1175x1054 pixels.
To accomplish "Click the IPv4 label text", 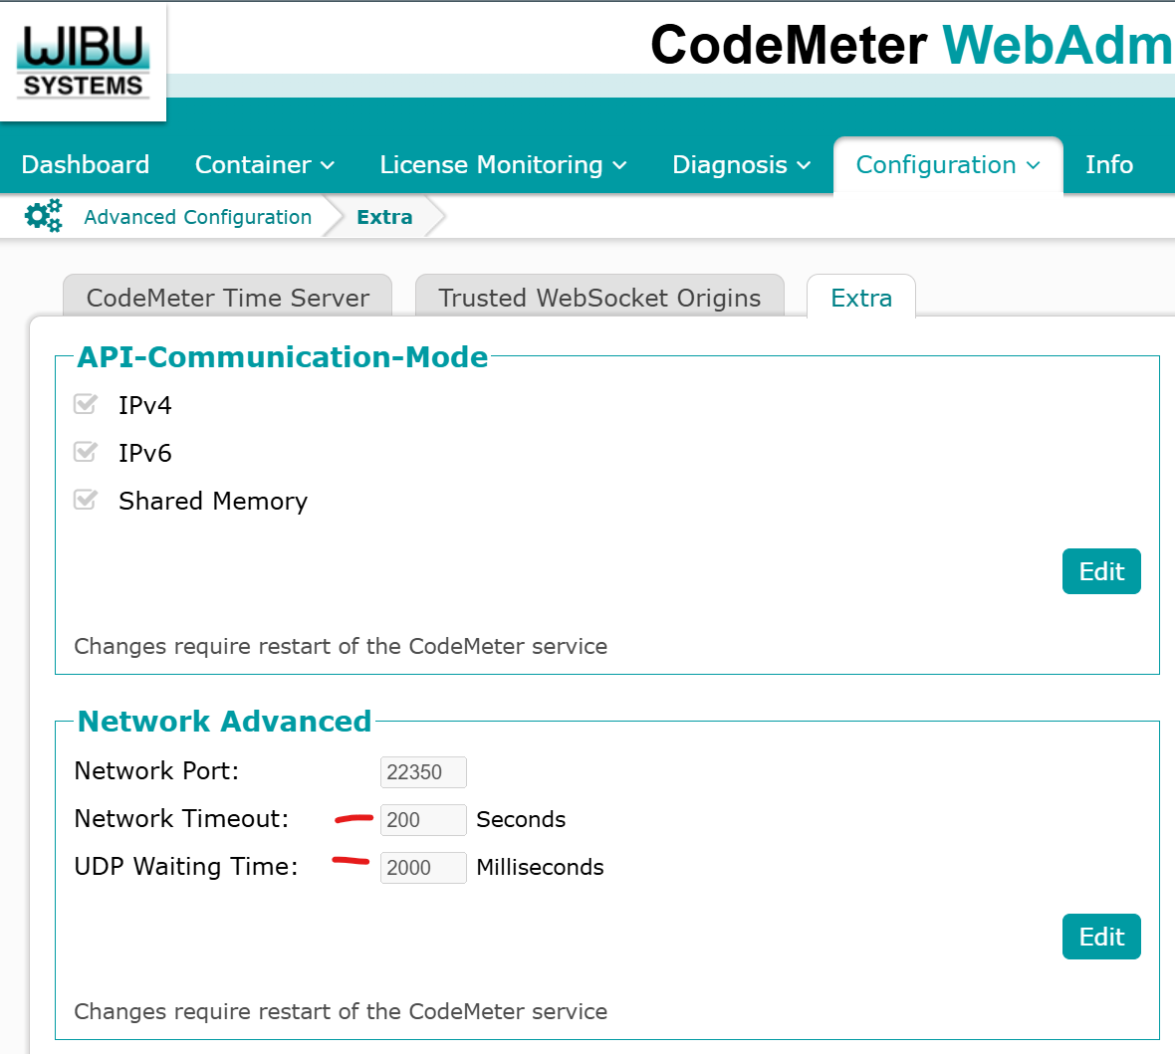I will click(145, 405).
